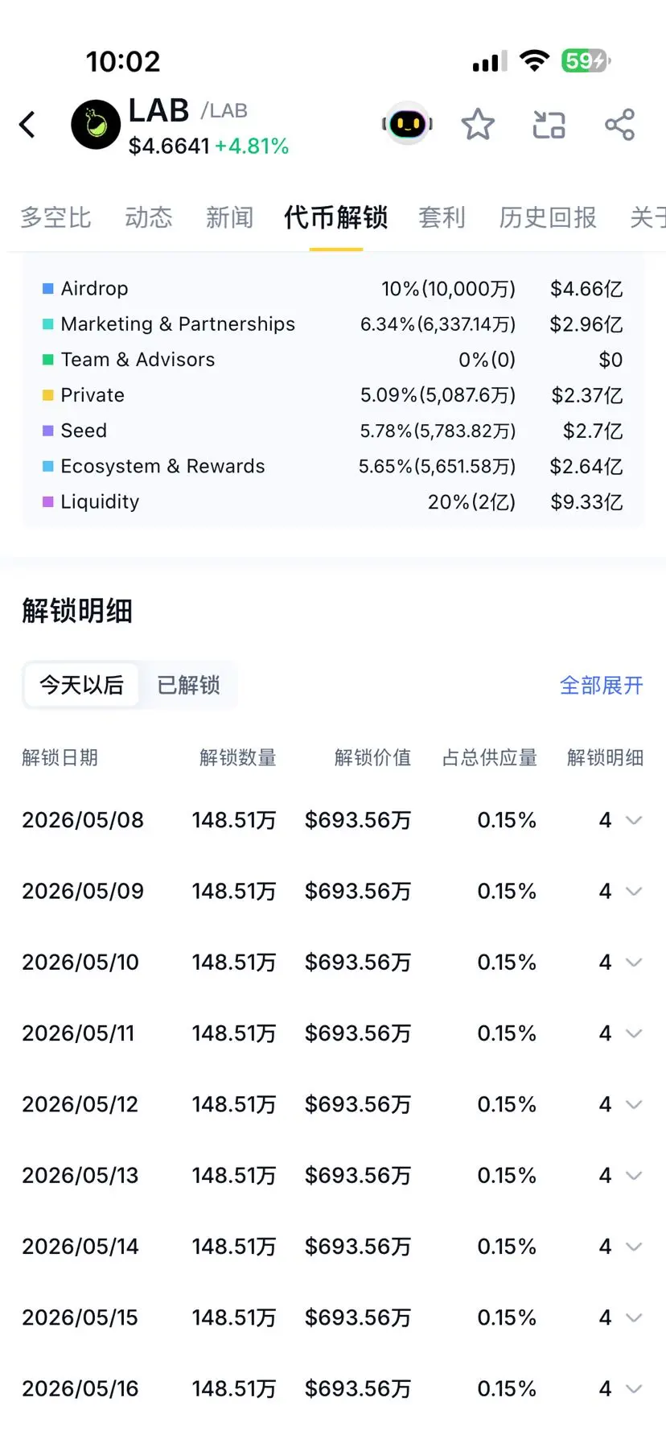
Task: Tap the Wi-Fi status icon
Action: pos(534,60)
